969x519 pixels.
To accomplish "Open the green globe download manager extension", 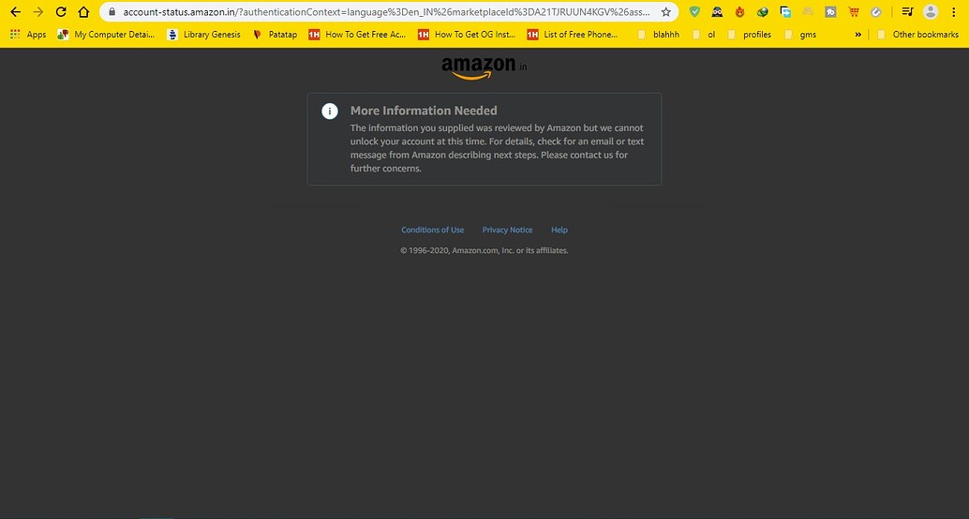I will coord(763,12).
